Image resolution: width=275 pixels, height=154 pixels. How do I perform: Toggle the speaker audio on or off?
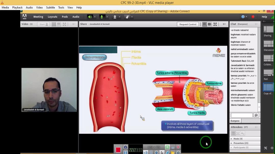click(x=90, y=17)
